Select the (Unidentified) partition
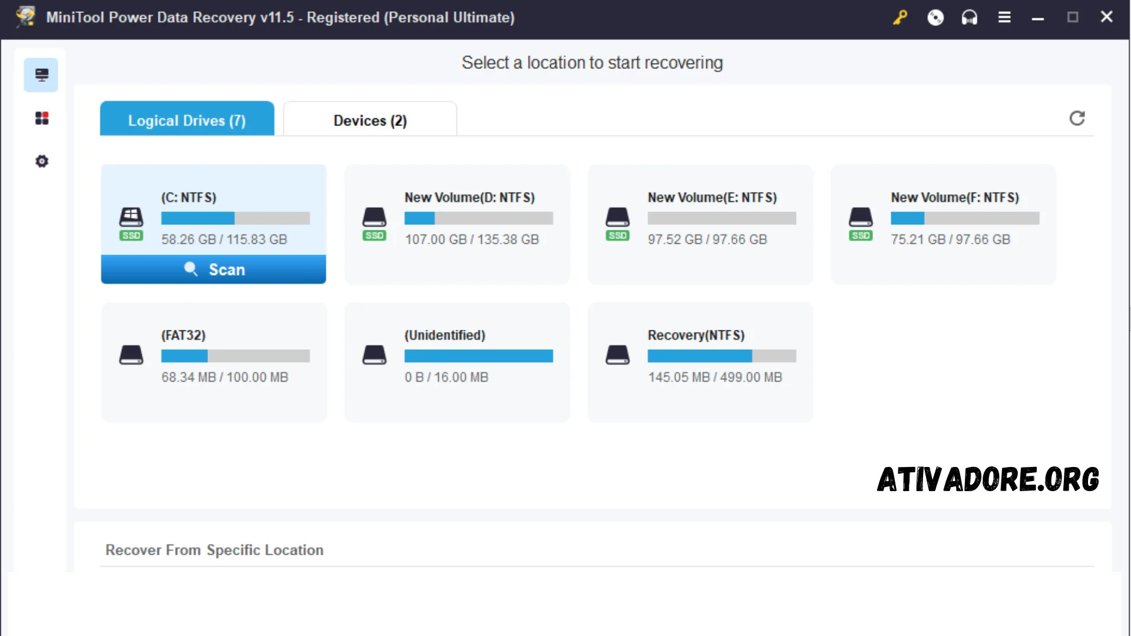Image resolution: width=1131 pixels, height=636 pixels. pyautogui.click(x=457, y=363)
